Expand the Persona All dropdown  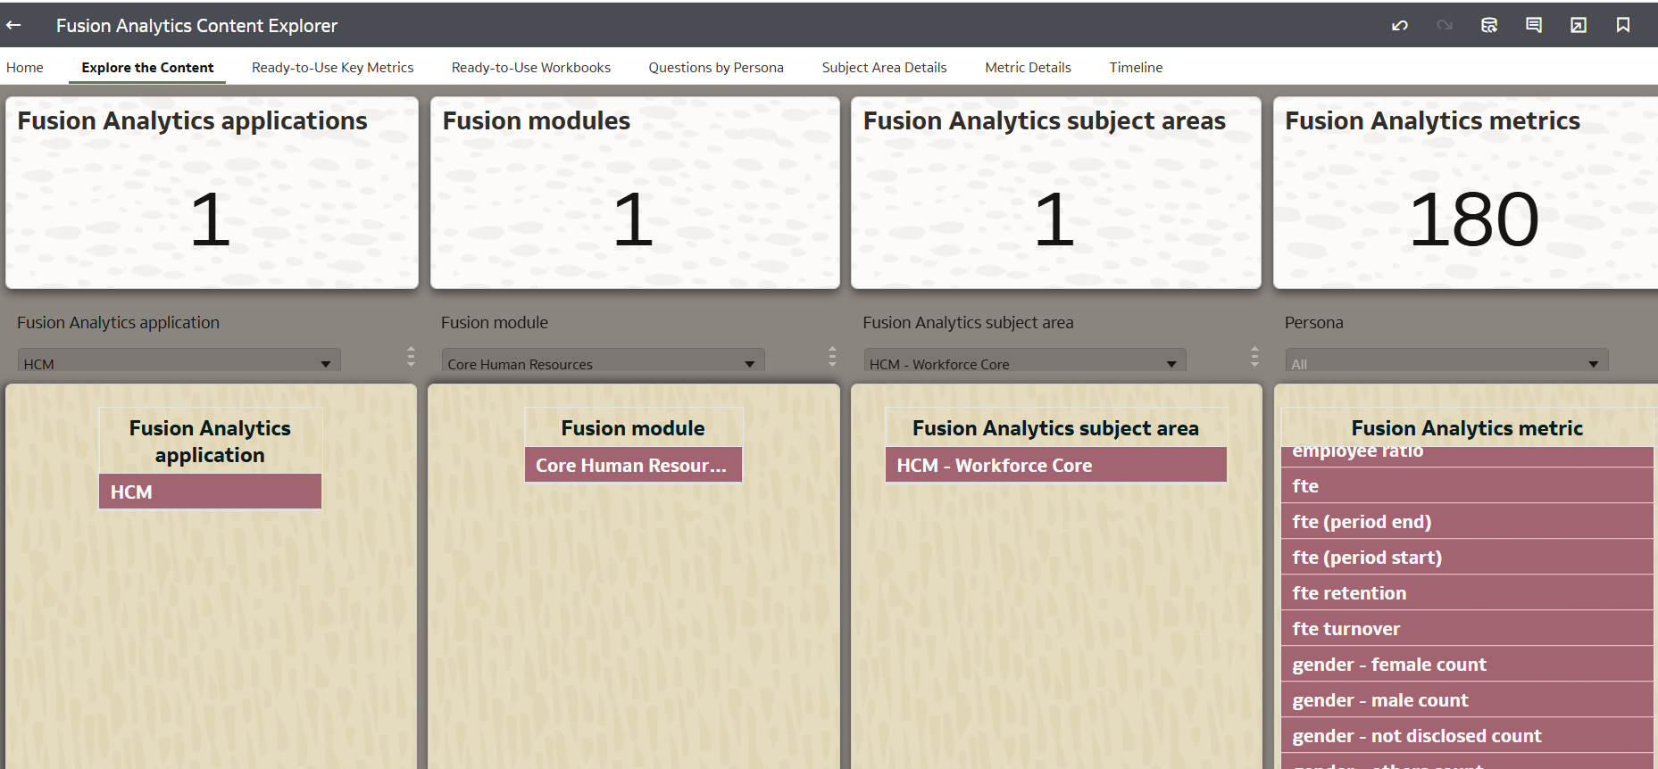[1446, 360]
